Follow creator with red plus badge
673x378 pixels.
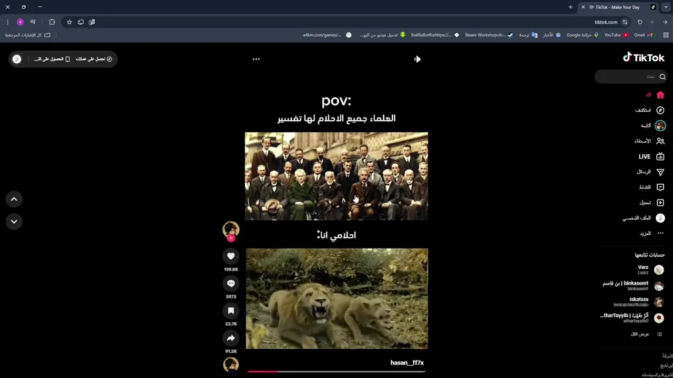coord(231,238)
